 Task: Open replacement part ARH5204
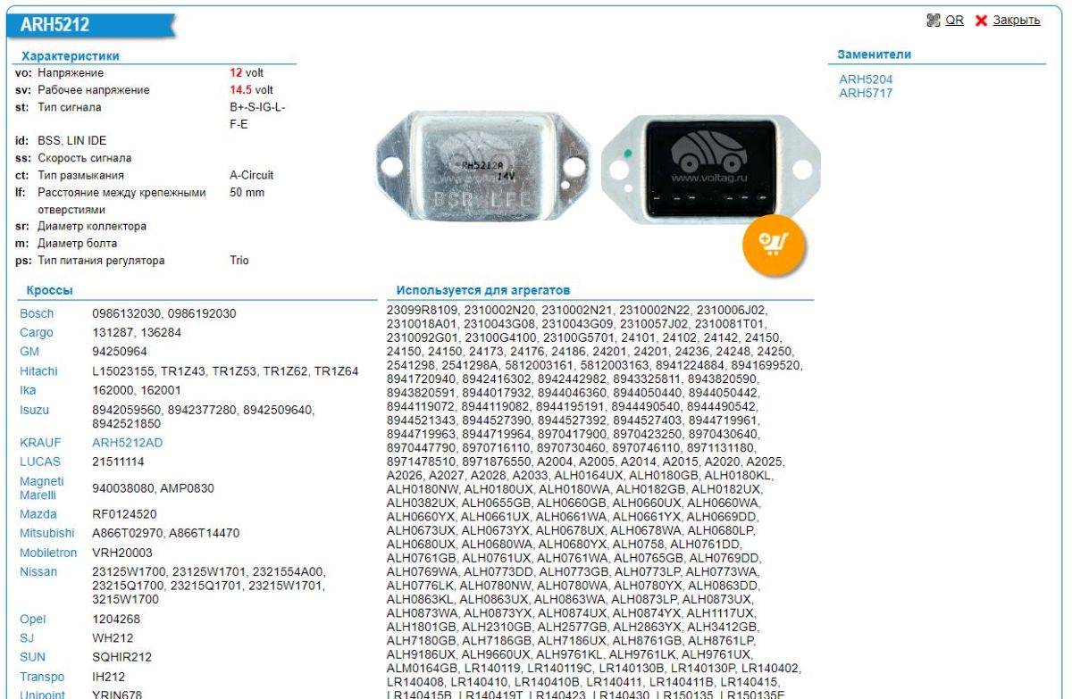click(865, 79)
